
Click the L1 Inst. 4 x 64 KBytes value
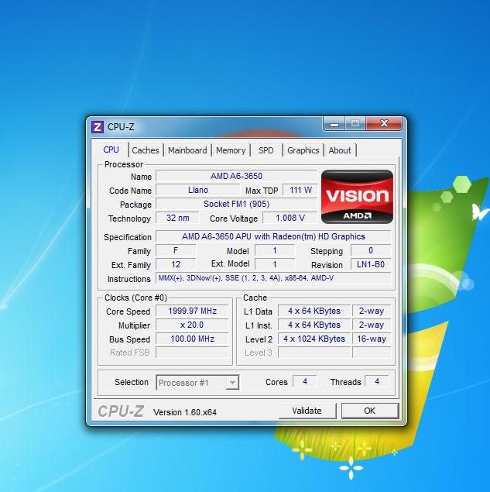click(x=314, y=325)
